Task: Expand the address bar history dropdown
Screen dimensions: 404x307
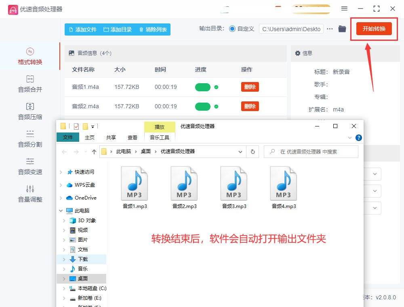Action: point(240,152)
